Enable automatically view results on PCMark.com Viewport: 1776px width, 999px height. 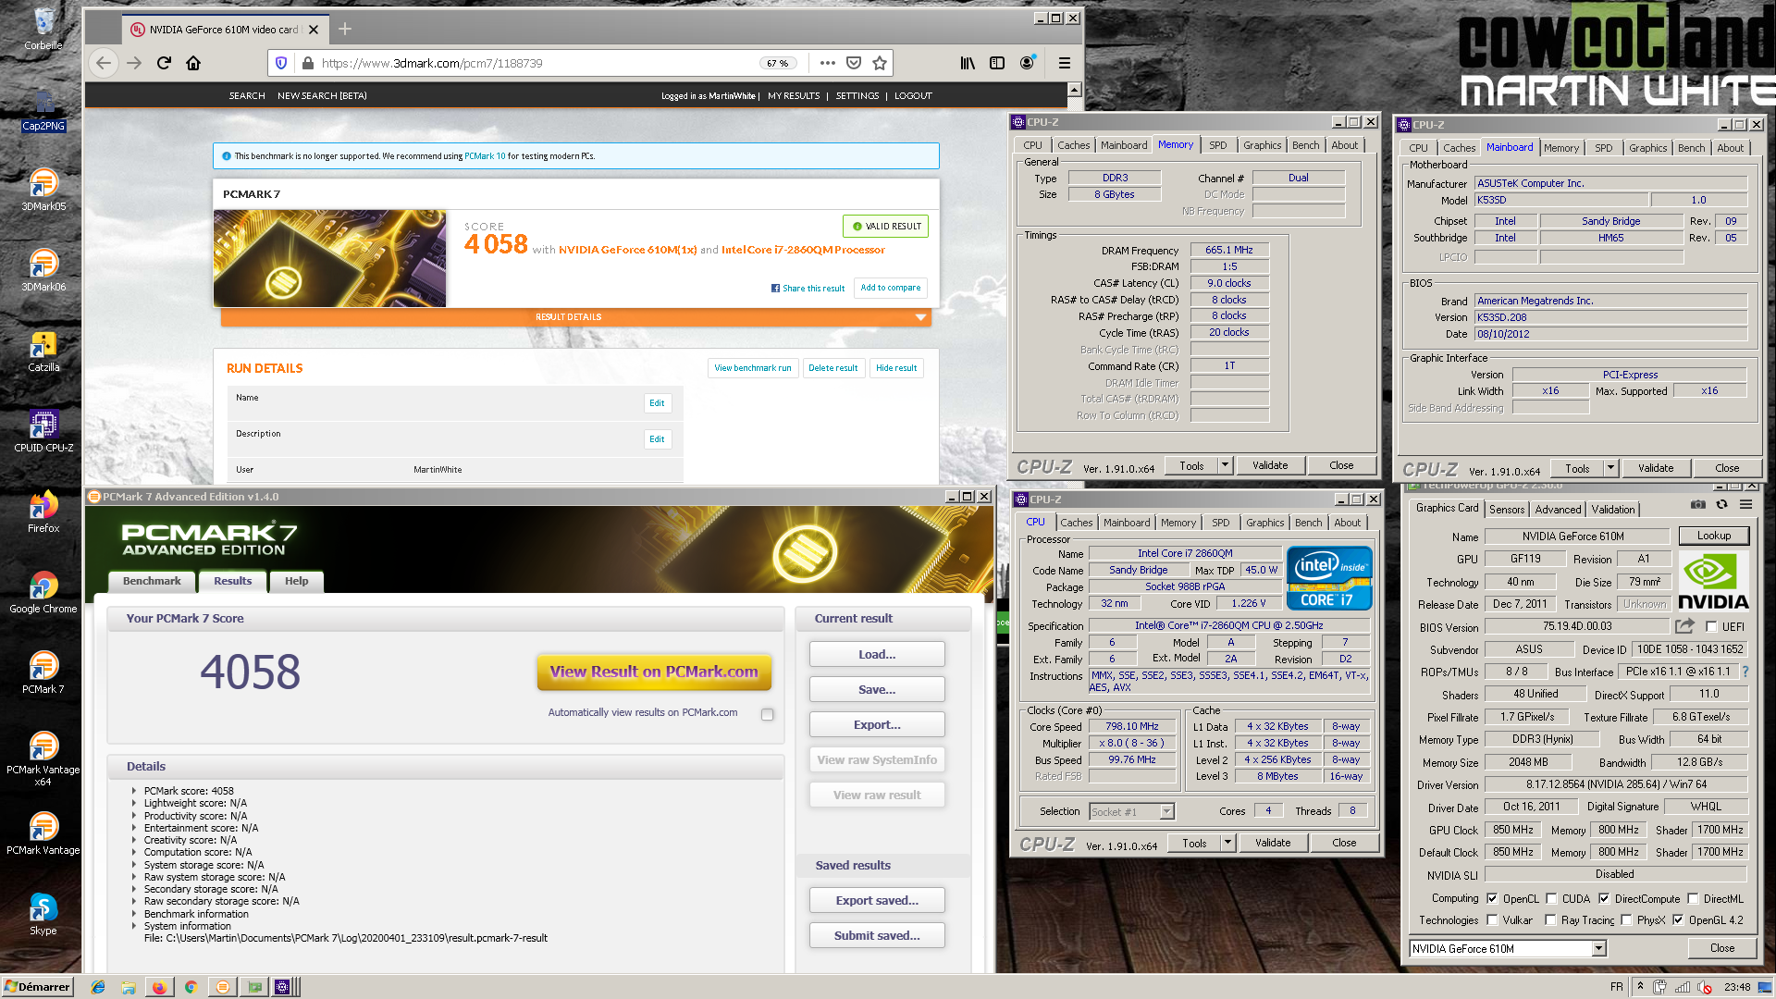pos(767,714)
